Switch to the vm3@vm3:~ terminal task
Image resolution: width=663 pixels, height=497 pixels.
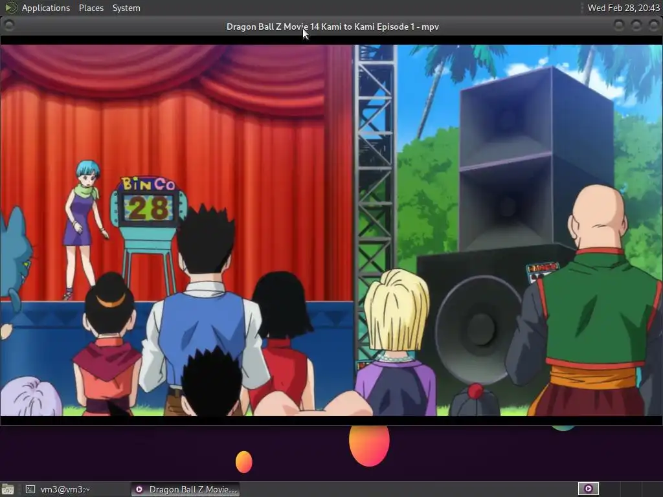coord(75,489)
